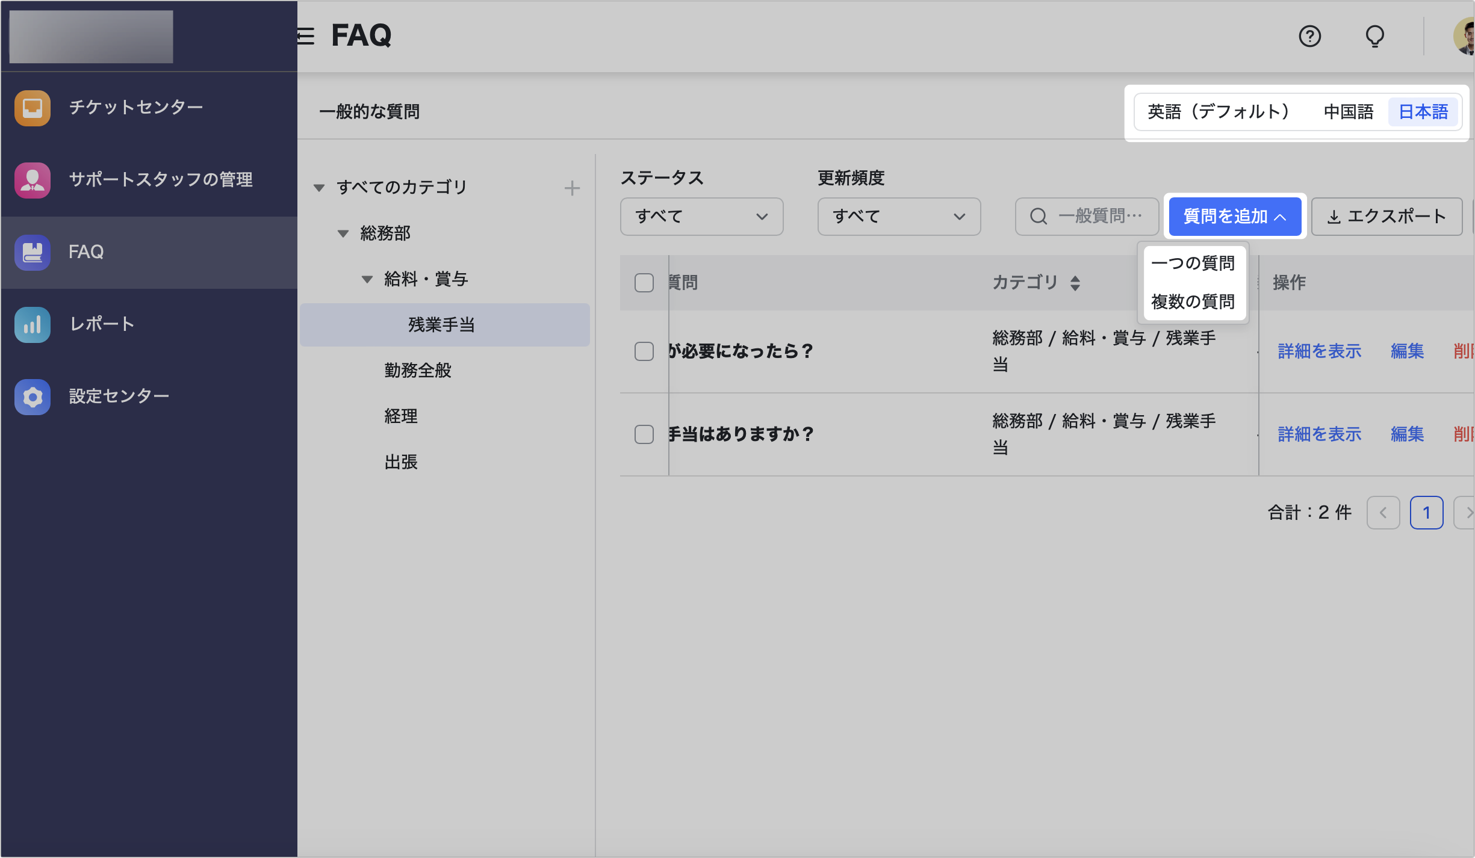The width and height of the screenshot is (1475, 858).
Task: Toggle the select-all checkbox in table header
Action: (644, 283)
